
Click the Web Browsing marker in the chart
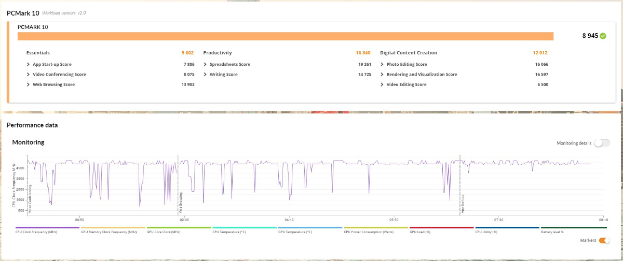click(x=181, y=203)
